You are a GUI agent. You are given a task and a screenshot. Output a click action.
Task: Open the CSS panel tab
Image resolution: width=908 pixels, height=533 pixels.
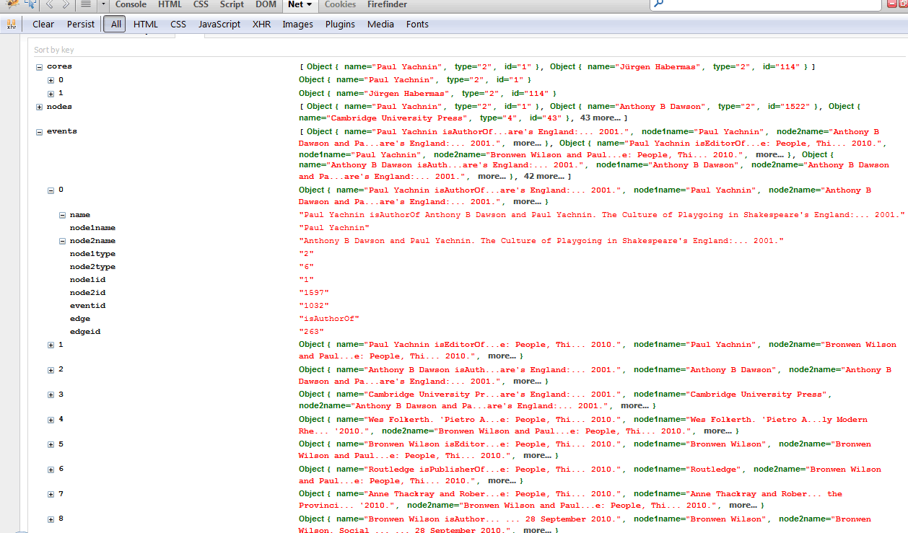pos(201,4)
